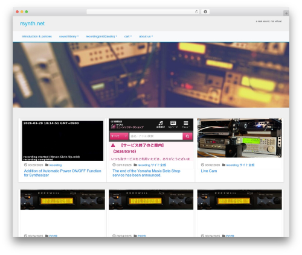The image size is (302, 255).
Task: Open the 'recording' category under the Automatic Power post
Action: coord(56,165)
